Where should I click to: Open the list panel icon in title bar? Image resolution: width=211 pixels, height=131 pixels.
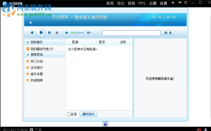click(x=186, y=3)
